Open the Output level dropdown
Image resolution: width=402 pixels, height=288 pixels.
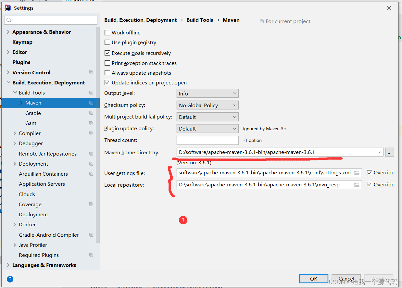pyautogui.click(x=207, y=94)
